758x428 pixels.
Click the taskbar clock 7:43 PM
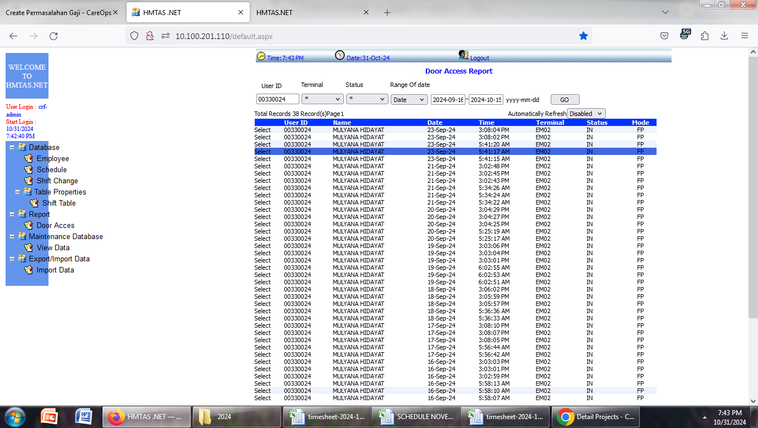[730, 413]
